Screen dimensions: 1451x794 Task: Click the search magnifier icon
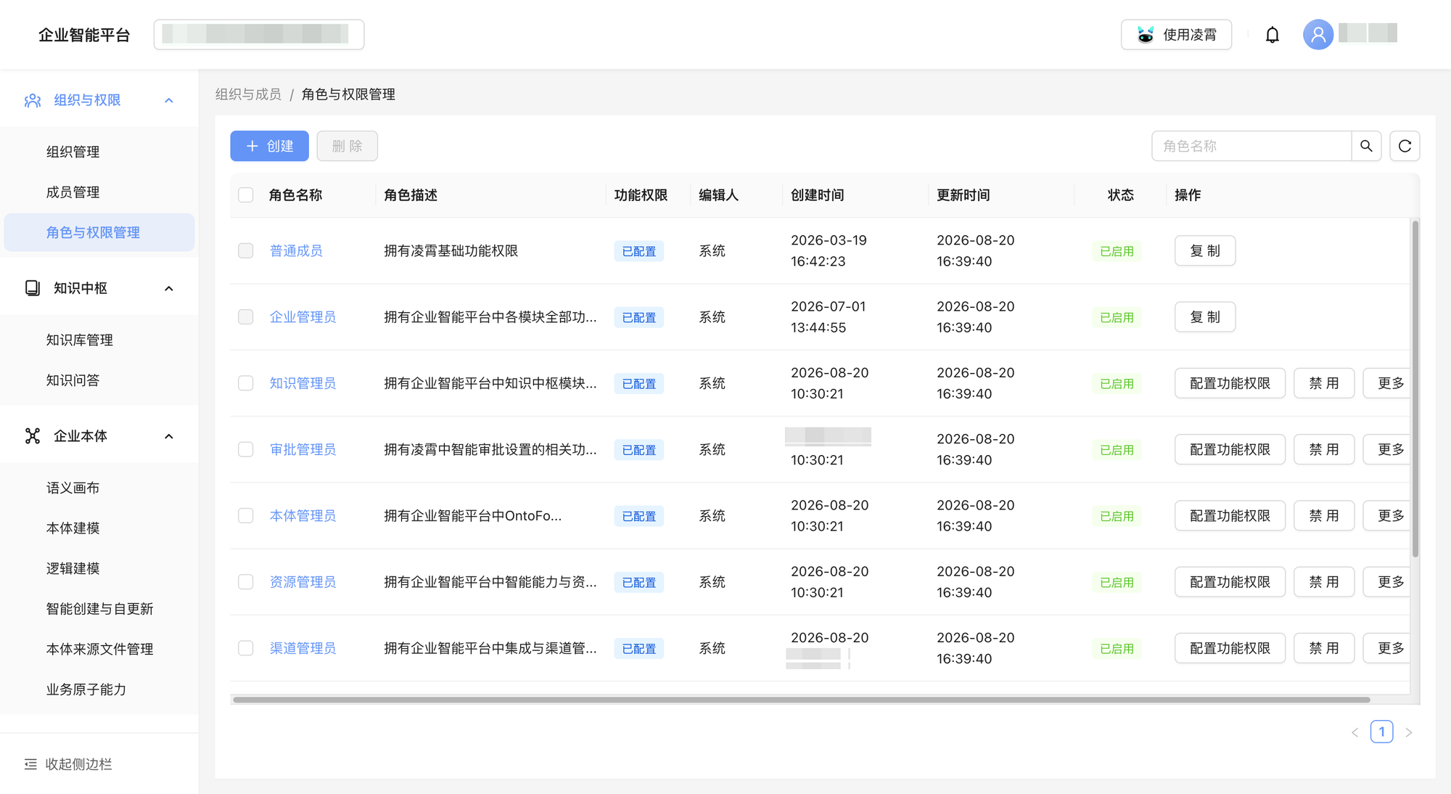pyautogui.click(x=1366, y=146)
